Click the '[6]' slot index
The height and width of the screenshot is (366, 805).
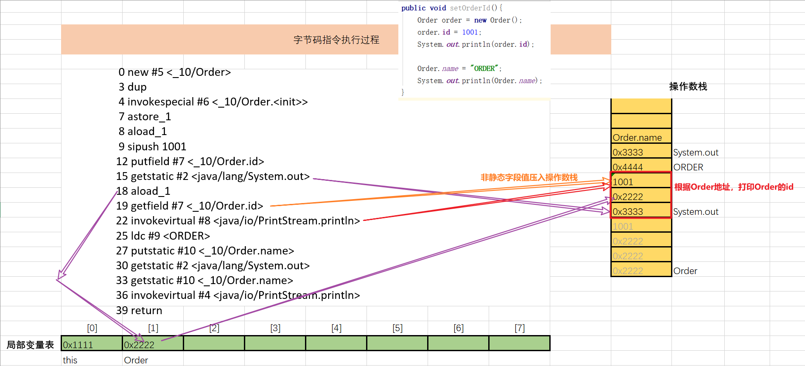459,328
